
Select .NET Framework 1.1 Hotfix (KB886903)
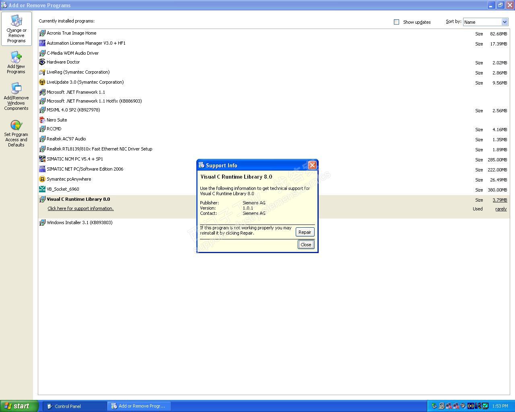[274, 101]
